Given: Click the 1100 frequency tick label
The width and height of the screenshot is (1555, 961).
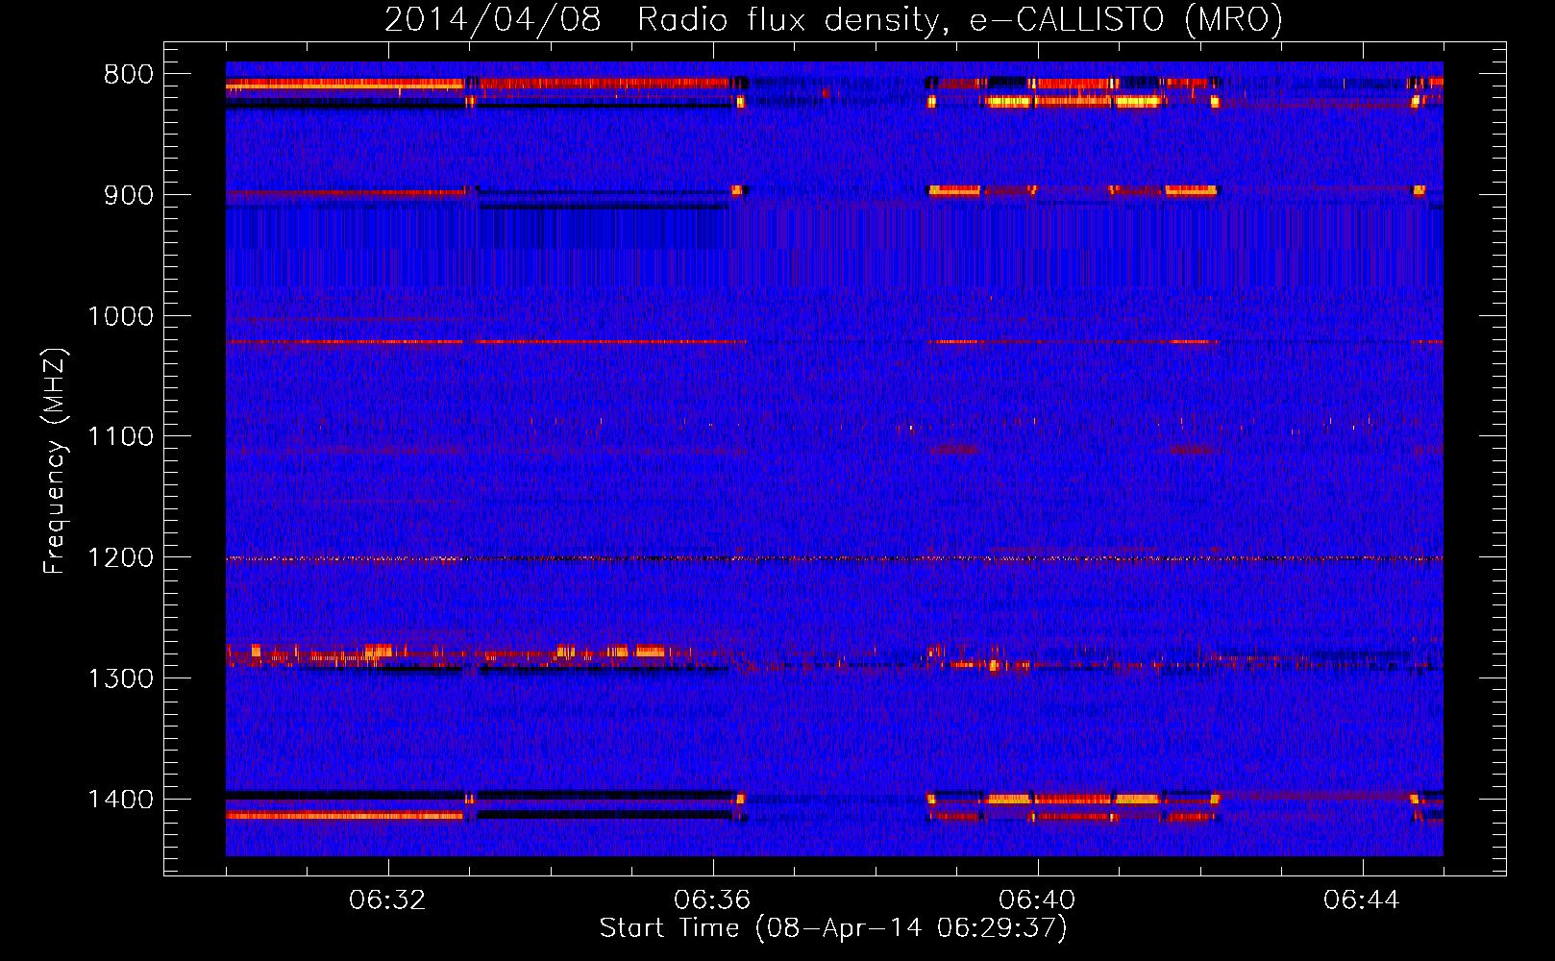Looking at the screenshot, I should click(x=120, y=437).
